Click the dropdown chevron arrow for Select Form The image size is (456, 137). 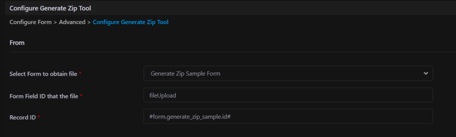click(x=426, y=73)
